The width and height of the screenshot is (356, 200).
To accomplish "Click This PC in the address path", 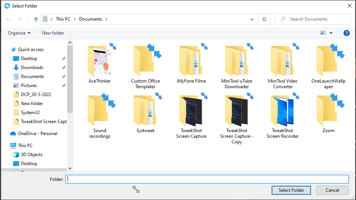I will click(x=63, y=19).
